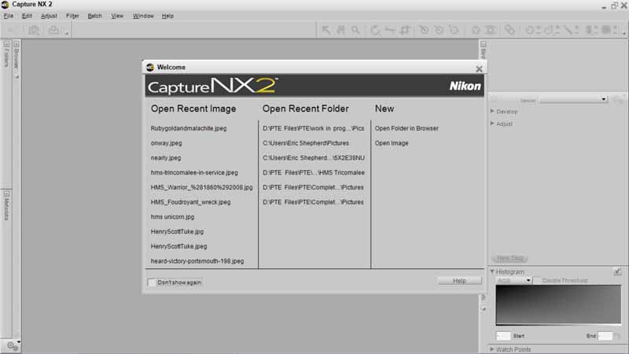Click the histogram Start value field

click(x=503, y=336)
